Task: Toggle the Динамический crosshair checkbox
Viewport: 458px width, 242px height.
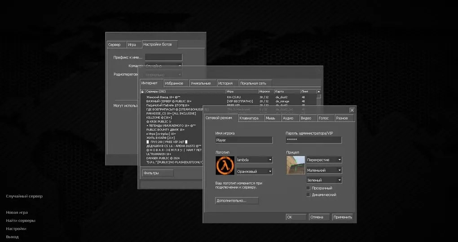Action: click(308, 195)
